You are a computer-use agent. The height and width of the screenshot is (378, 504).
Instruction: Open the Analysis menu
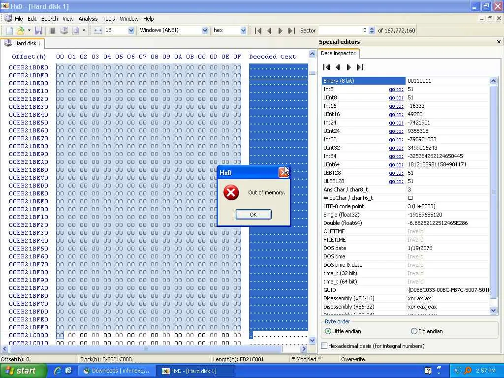point(88,19)
